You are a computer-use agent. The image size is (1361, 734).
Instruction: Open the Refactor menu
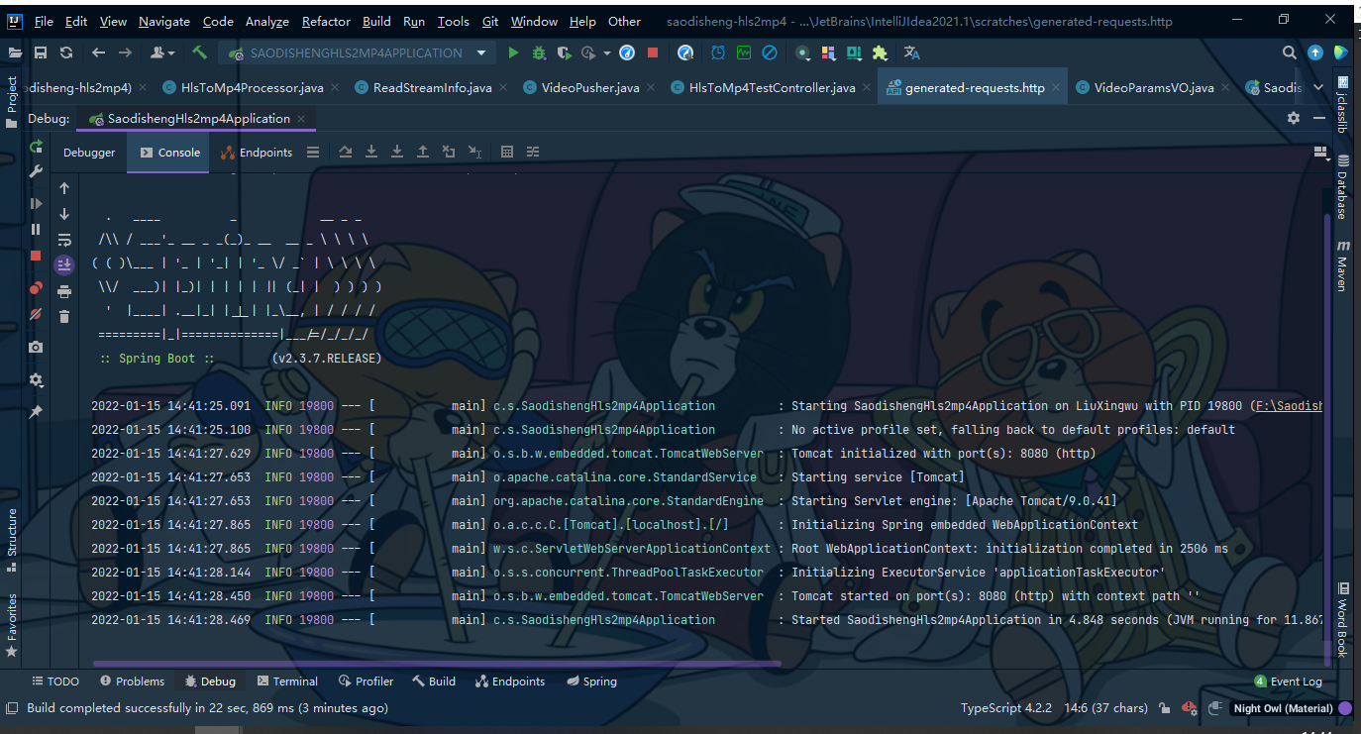tap(326, 21)
